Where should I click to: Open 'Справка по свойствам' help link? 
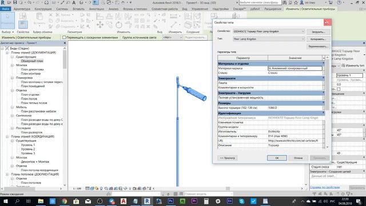(x=325, y=187)
